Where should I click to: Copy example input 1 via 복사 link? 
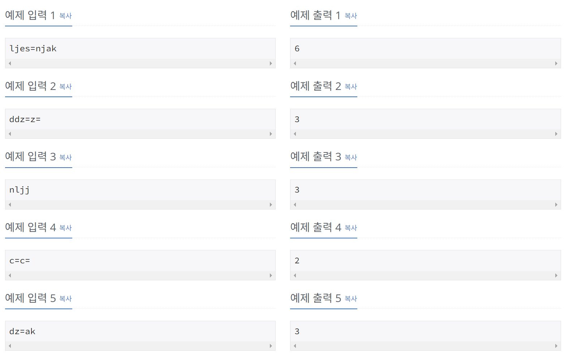tap(65, 16)
